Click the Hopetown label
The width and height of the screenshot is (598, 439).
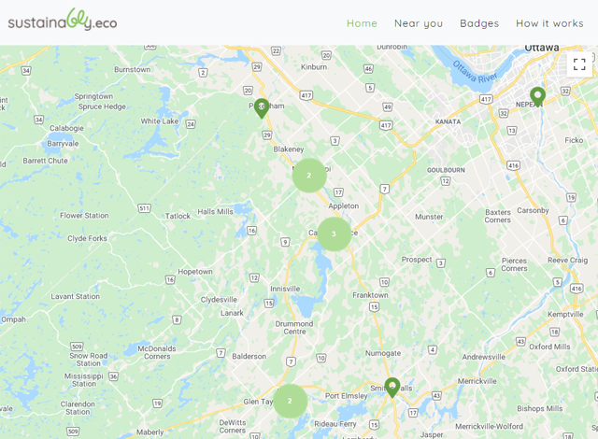pos(195,272)
